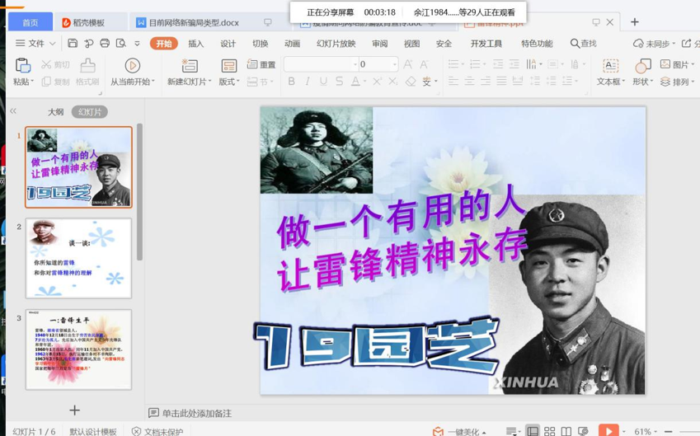Click the 重置 reset button
700x436 pixels.
[262, 64]
